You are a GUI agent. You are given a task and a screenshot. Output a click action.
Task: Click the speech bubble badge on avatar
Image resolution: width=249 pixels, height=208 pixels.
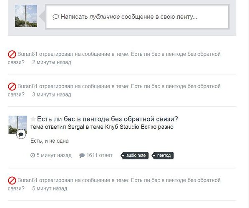pos(21,134)
